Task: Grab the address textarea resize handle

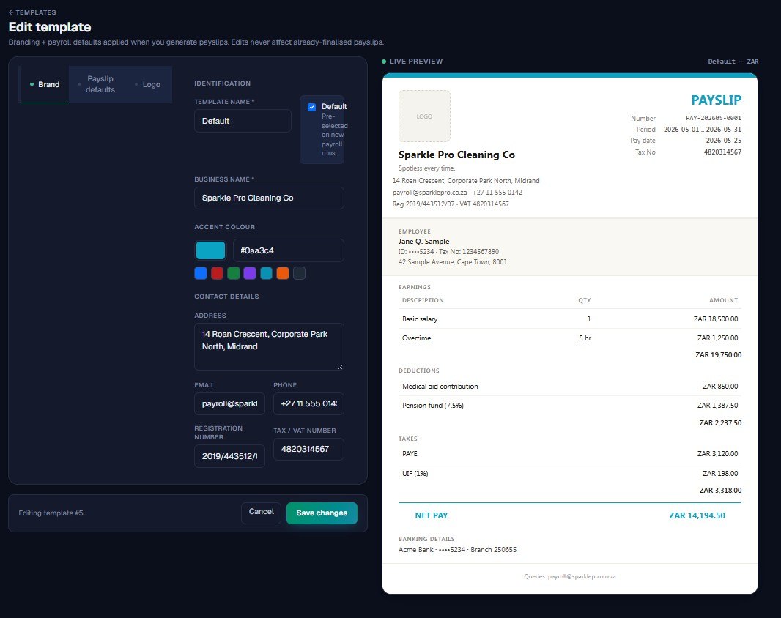Action: pos(341,367)
